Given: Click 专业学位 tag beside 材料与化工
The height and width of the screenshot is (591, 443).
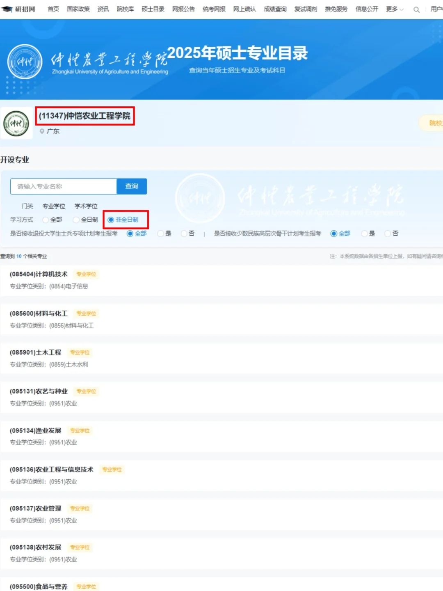Looking at the screenshot, I should pos(86,314).
